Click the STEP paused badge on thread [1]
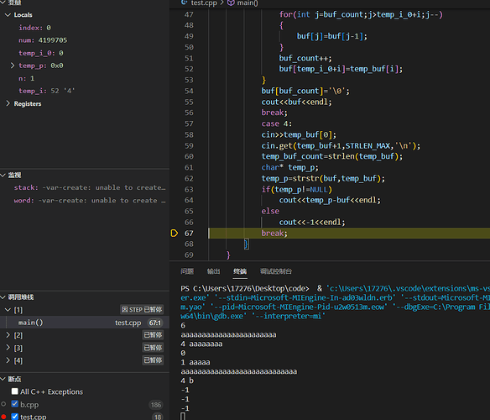 tap(142, 309)
